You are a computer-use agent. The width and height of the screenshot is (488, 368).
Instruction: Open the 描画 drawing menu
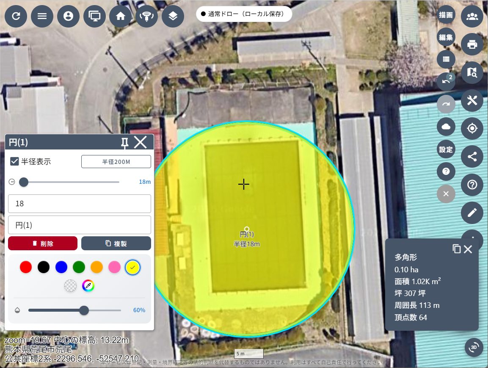click(446, 15)
